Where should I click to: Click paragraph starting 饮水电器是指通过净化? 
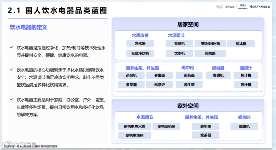point(61,51)
